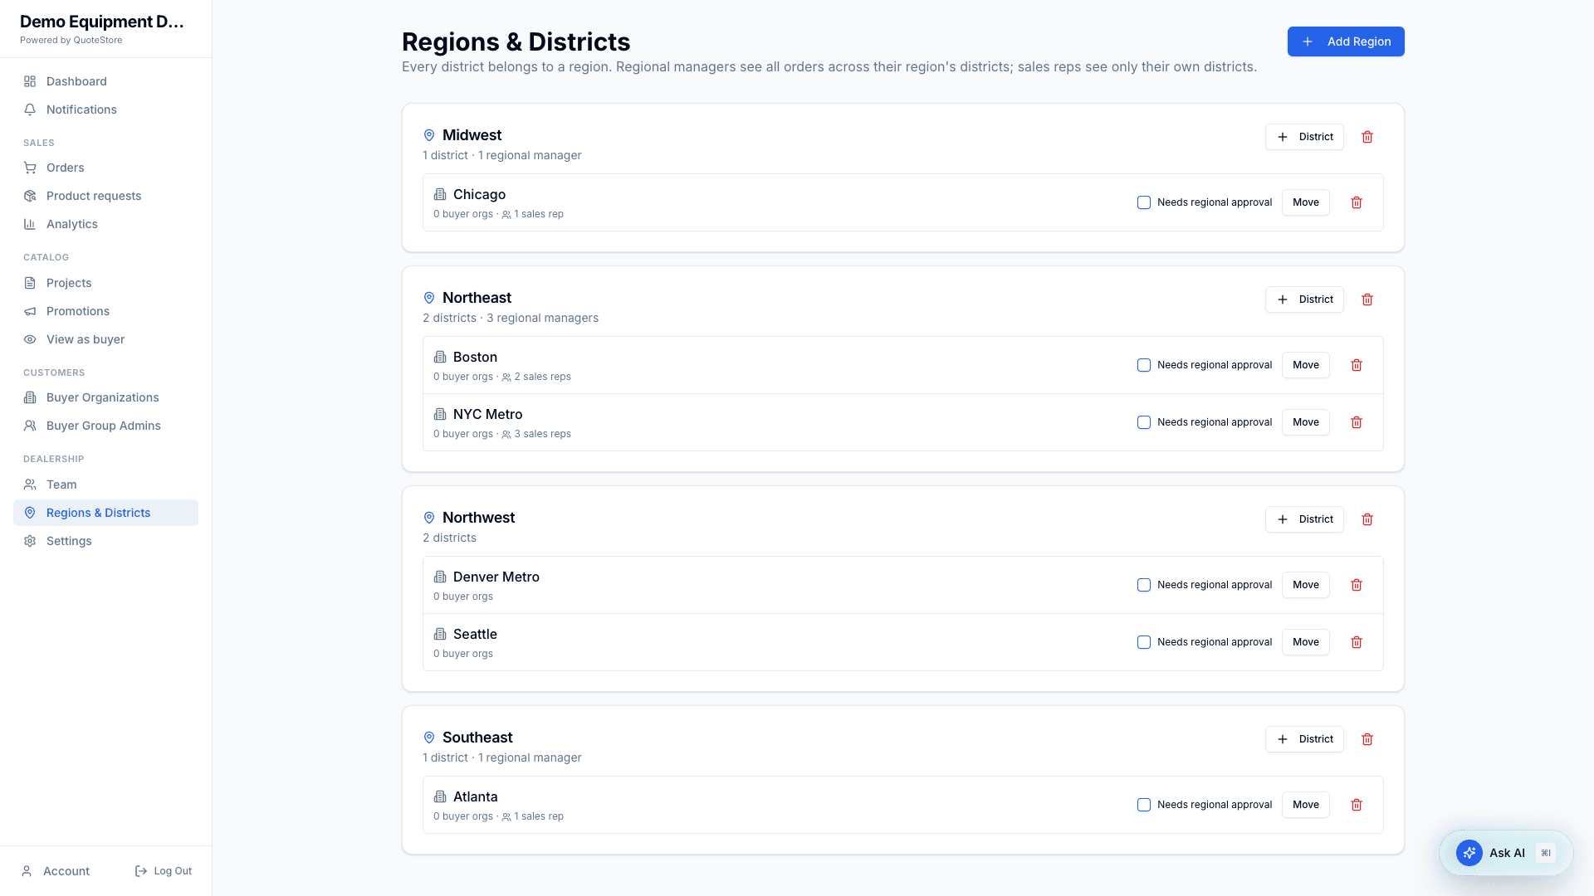Tick regional approval for Seattle
The height and width of the screenshot is (896, 1594).
click(x=1144, y=642)
